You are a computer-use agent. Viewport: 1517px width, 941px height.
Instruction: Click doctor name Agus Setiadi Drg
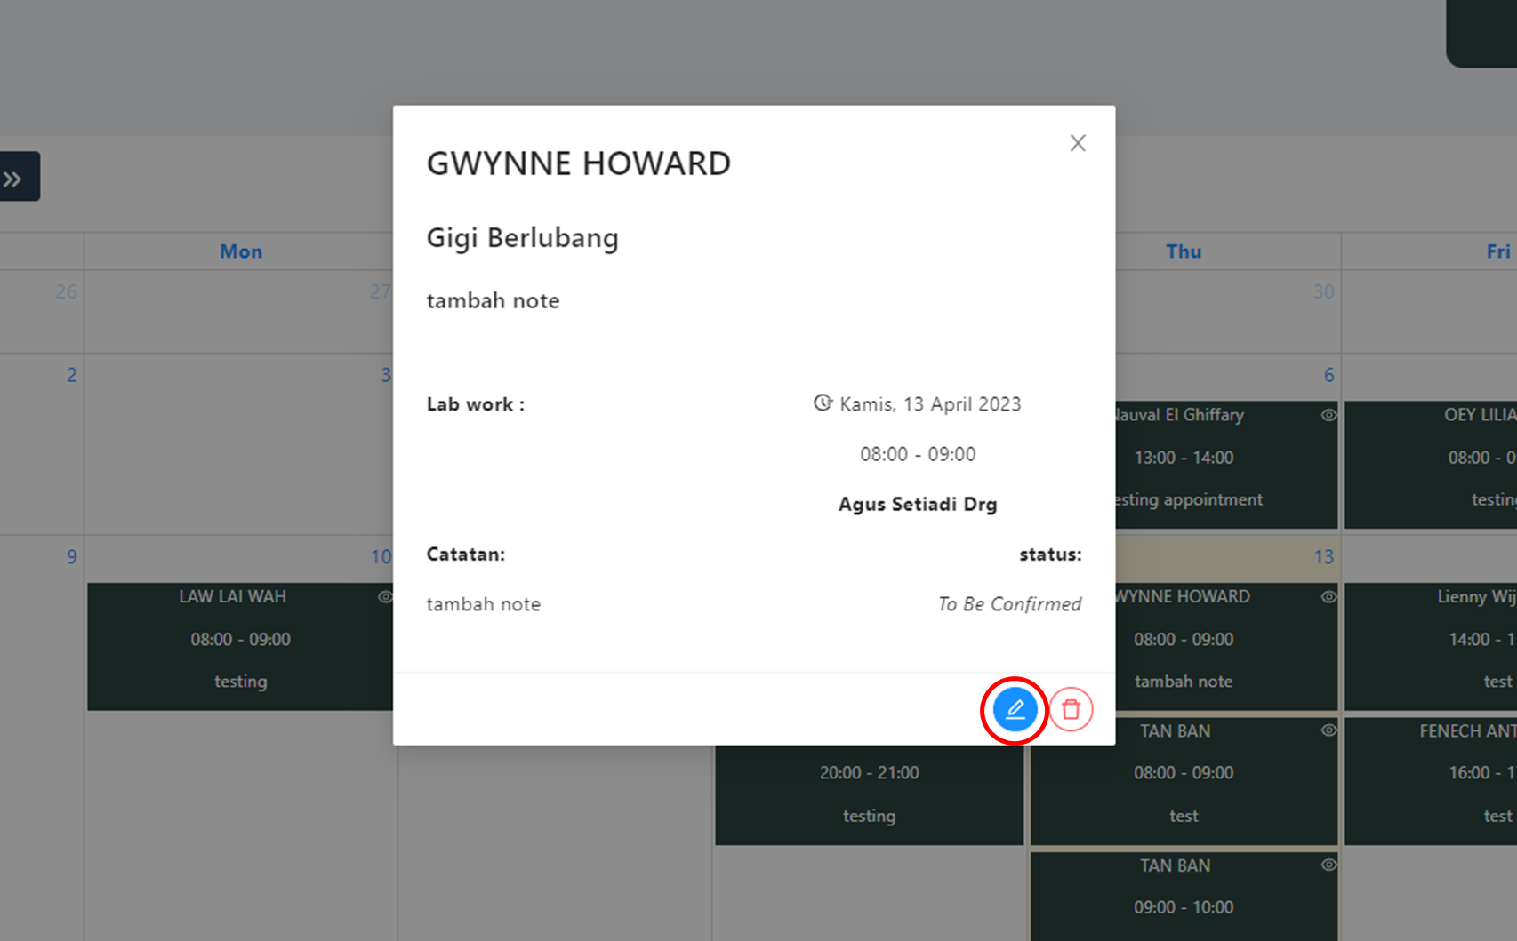click(x=918, y=504)
